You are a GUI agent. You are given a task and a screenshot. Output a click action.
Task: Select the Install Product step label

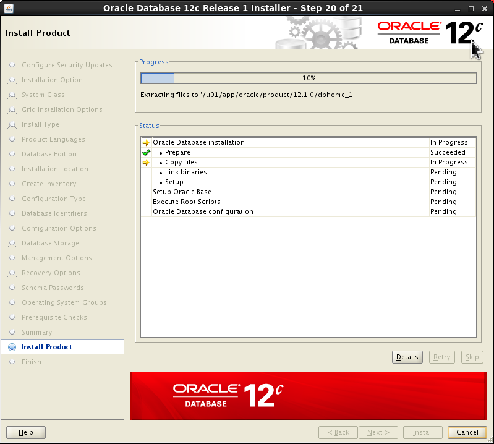click(46, 347)
